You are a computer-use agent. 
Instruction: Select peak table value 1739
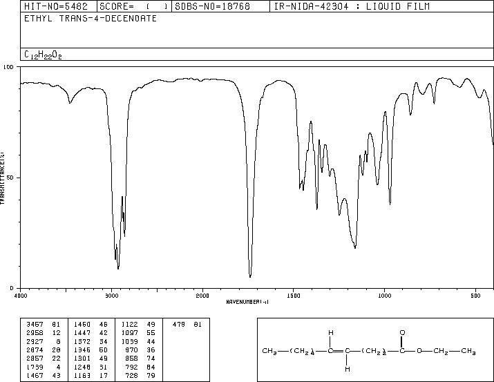35,367
